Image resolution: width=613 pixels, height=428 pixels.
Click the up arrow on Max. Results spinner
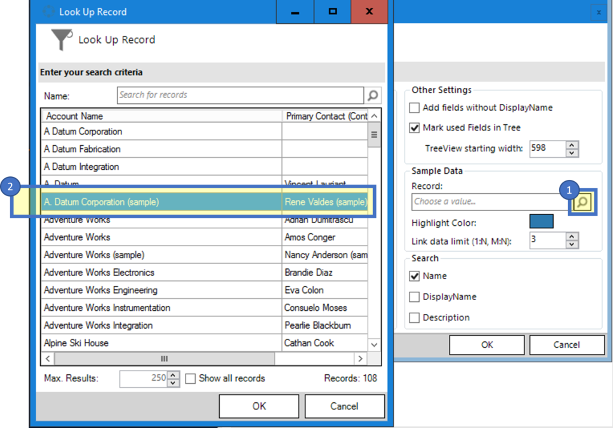tap(172, 375)
